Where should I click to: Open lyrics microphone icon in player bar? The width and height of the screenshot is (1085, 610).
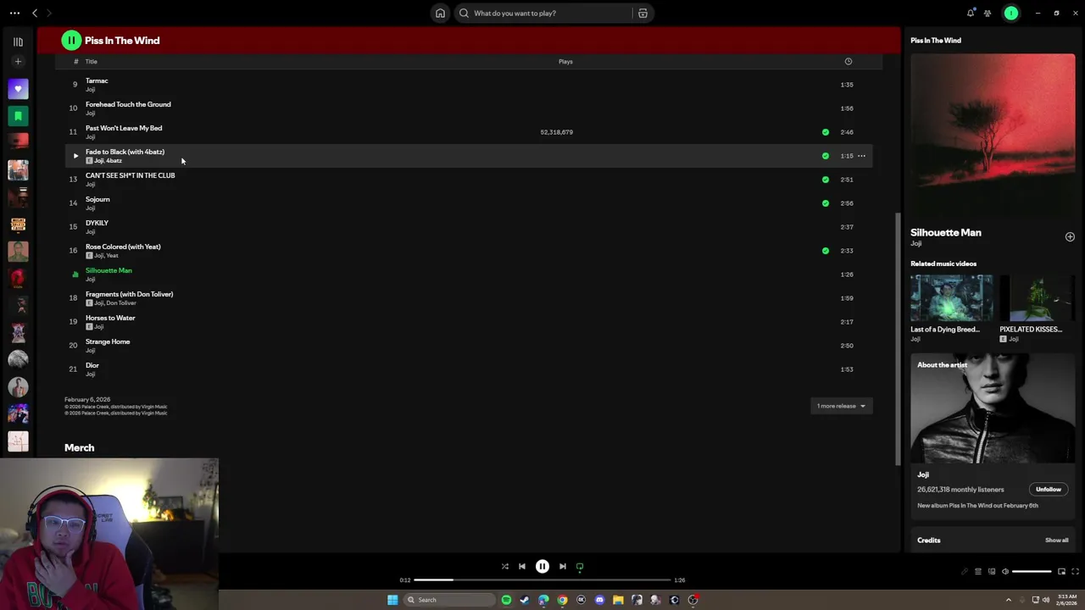pyautogui.click(x=964, y=572)
